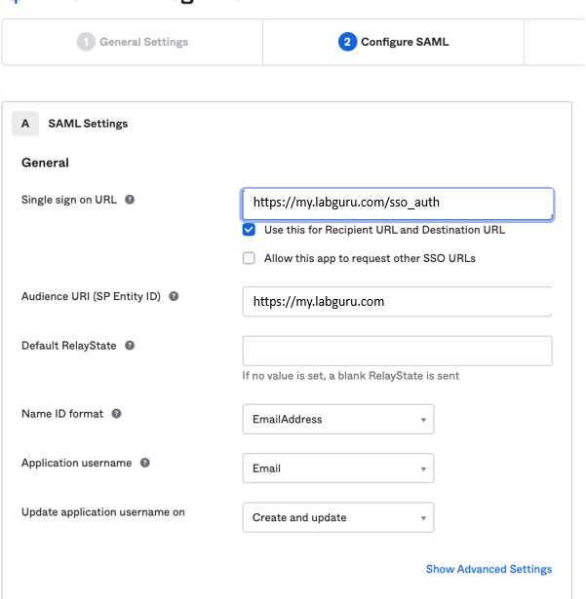The height and width of the screenshot is (599, 586).
Task: Click the Application username help icon
Action: click(x=145, y=463)
